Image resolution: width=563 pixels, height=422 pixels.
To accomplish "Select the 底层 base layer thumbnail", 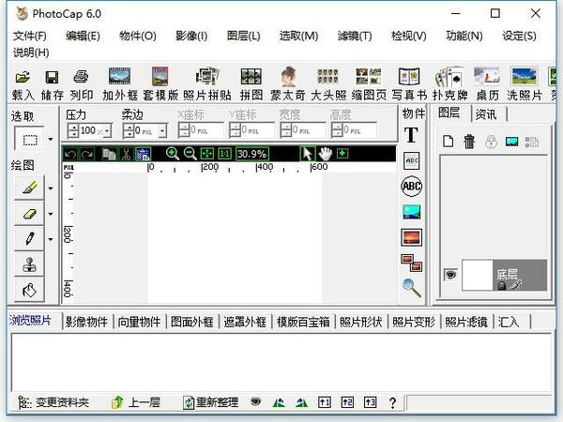I will [x=478, y=275].
